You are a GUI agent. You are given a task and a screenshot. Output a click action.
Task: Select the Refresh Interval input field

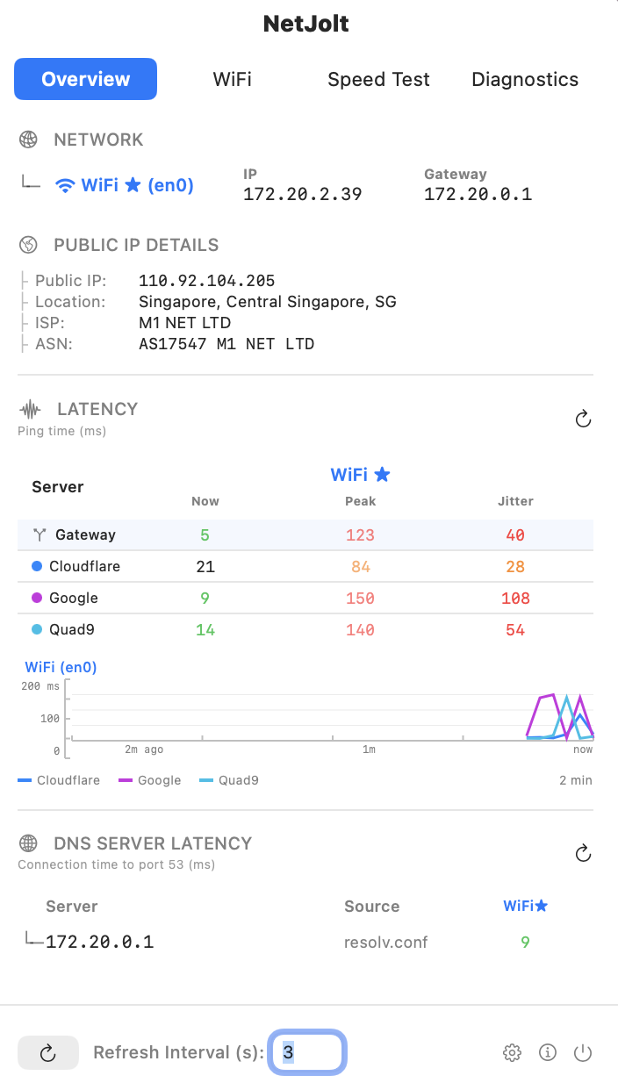[306, 1052]
